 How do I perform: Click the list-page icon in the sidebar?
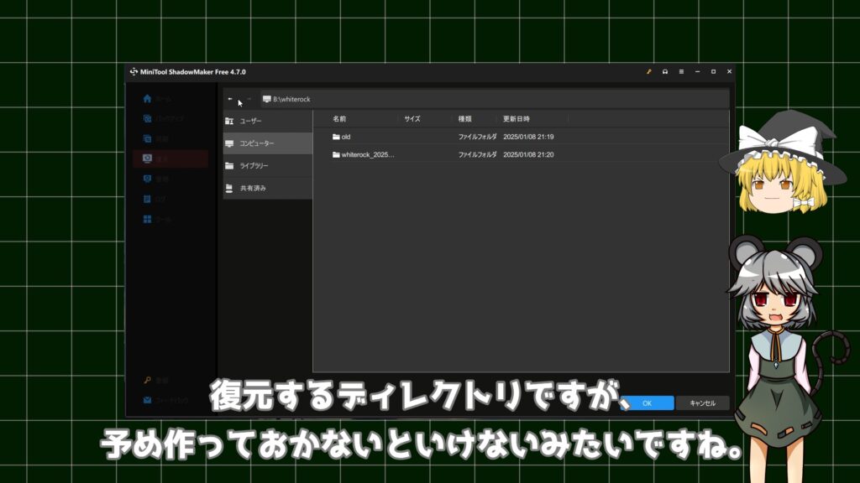tap(147, 199)
